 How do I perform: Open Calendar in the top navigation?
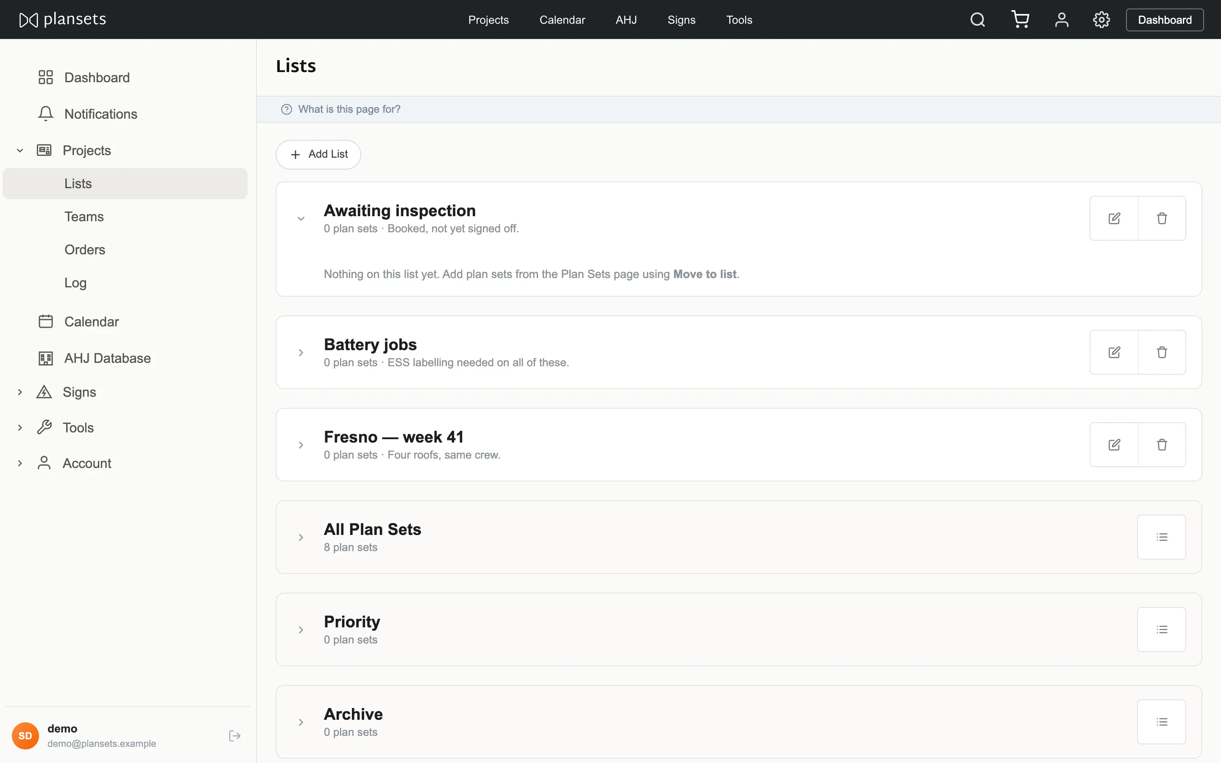(562, 19)
